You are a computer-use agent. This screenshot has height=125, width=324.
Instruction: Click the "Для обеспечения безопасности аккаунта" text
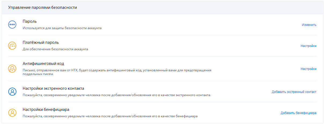point(56,49)
